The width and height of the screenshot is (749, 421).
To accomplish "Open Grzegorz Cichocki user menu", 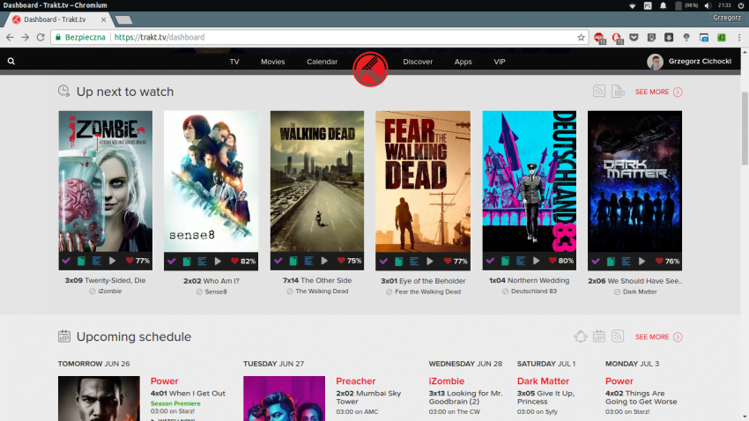I will pyautogui.click(x=689, y=62).
